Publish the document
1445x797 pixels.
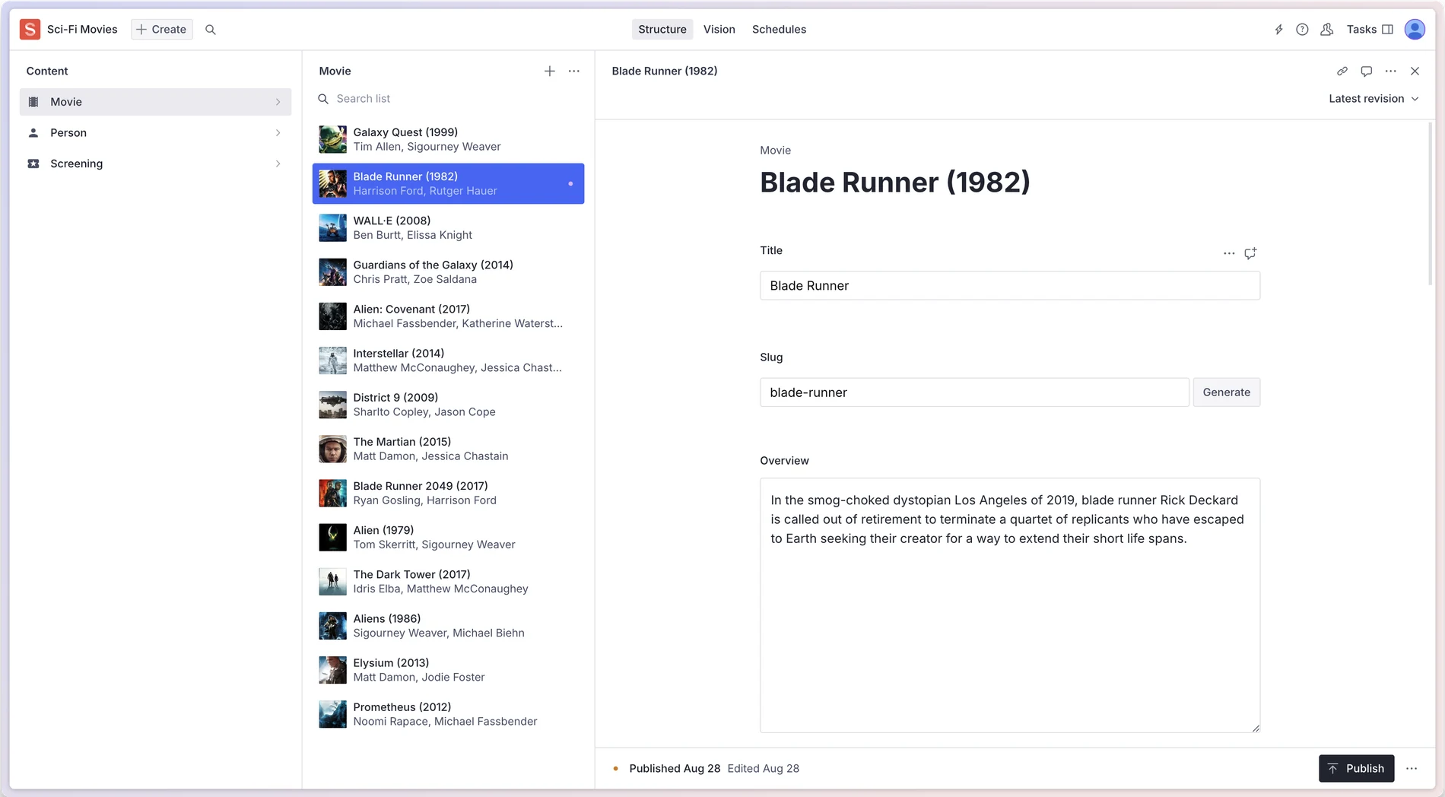pos(1356,768)
